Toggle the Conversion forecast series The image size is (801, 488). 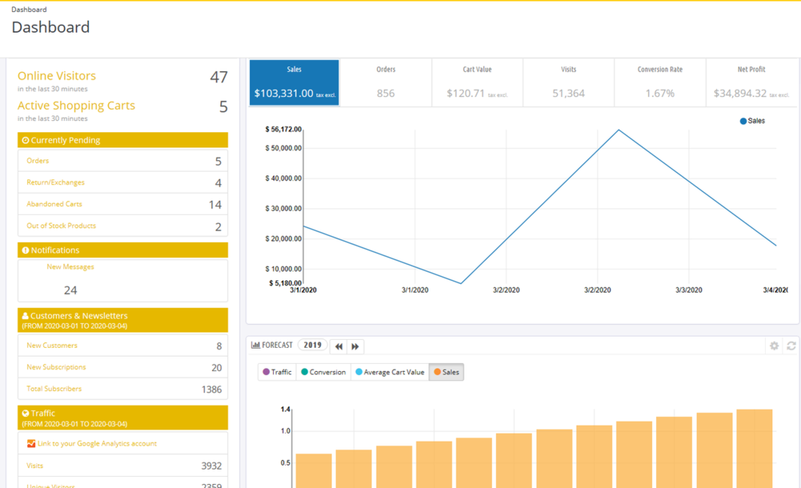click(x=324, y=372)
